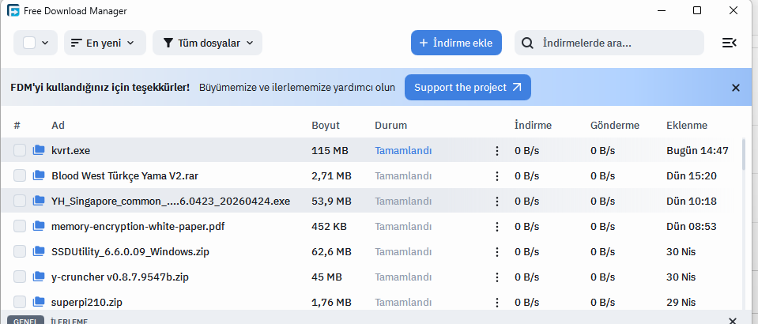Open folder icon for y-cruncher v0.8.7.9547b.zip

39,277
